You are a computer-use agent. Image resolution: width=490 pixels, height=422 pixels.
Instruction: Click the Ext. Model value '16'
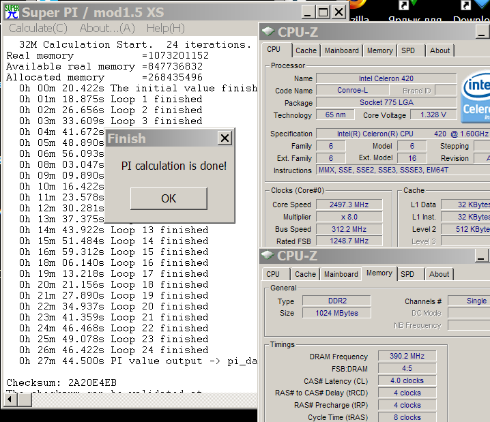click(x=412, y=158)
